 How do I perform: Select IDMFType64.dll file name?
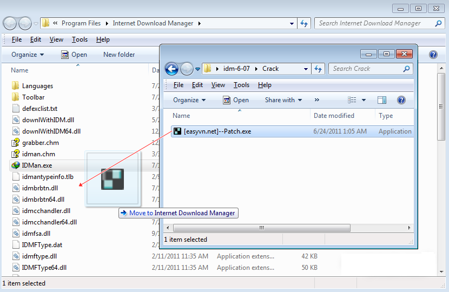pyautogui.click(x=44, y=268)
